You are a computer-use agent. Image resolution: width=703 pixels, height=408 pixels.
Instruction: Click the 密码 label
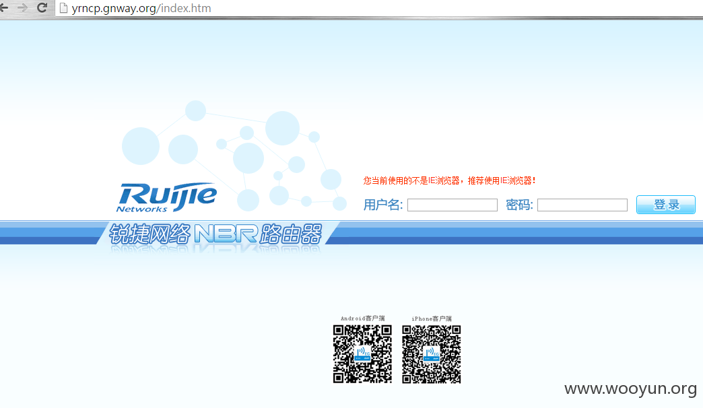pos(519,205)
